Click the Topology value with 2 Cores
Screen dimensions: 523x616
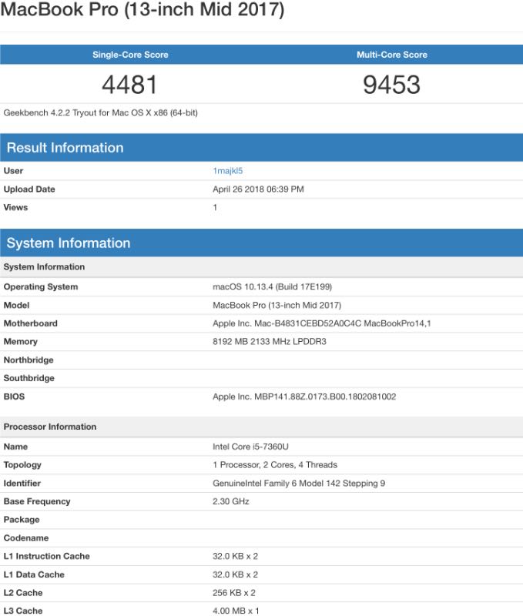coord(274,465)
